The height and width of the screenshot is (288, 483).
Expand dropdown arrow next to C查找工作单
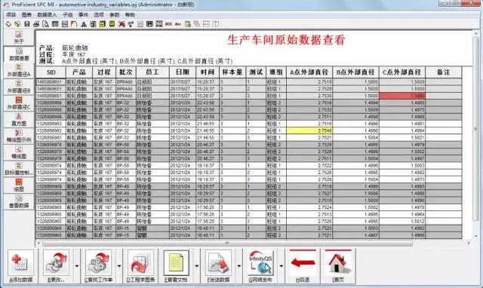119,266
